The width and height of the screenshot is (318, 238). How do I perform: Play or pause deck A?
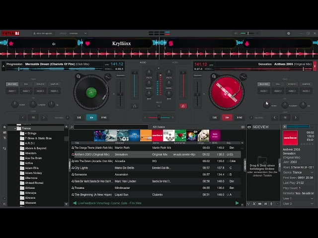[x=91, y=118]
